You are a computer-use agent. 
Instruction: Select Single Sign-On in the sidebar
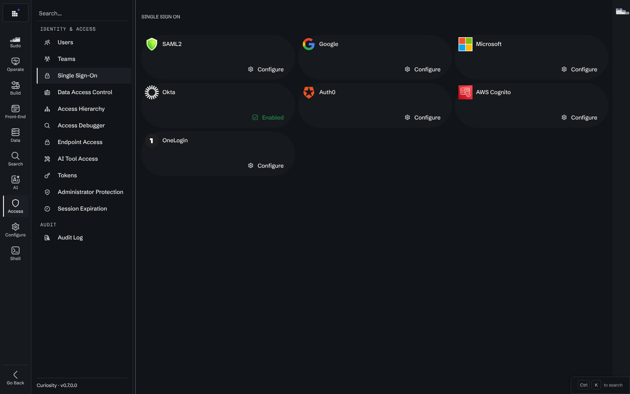[84, 76]
